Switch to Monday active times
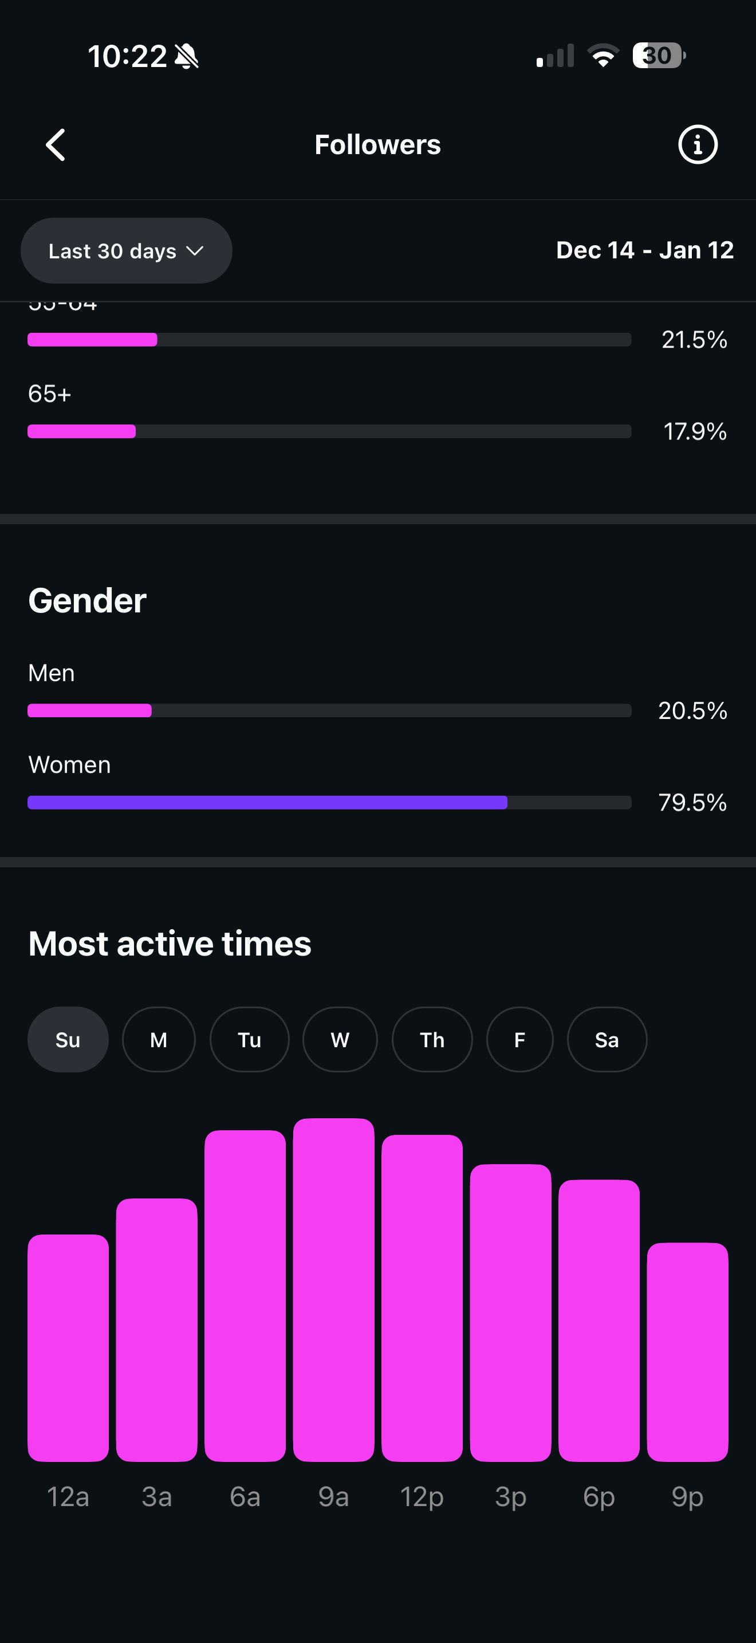The image size is (756, 1643). point(159,1040)
